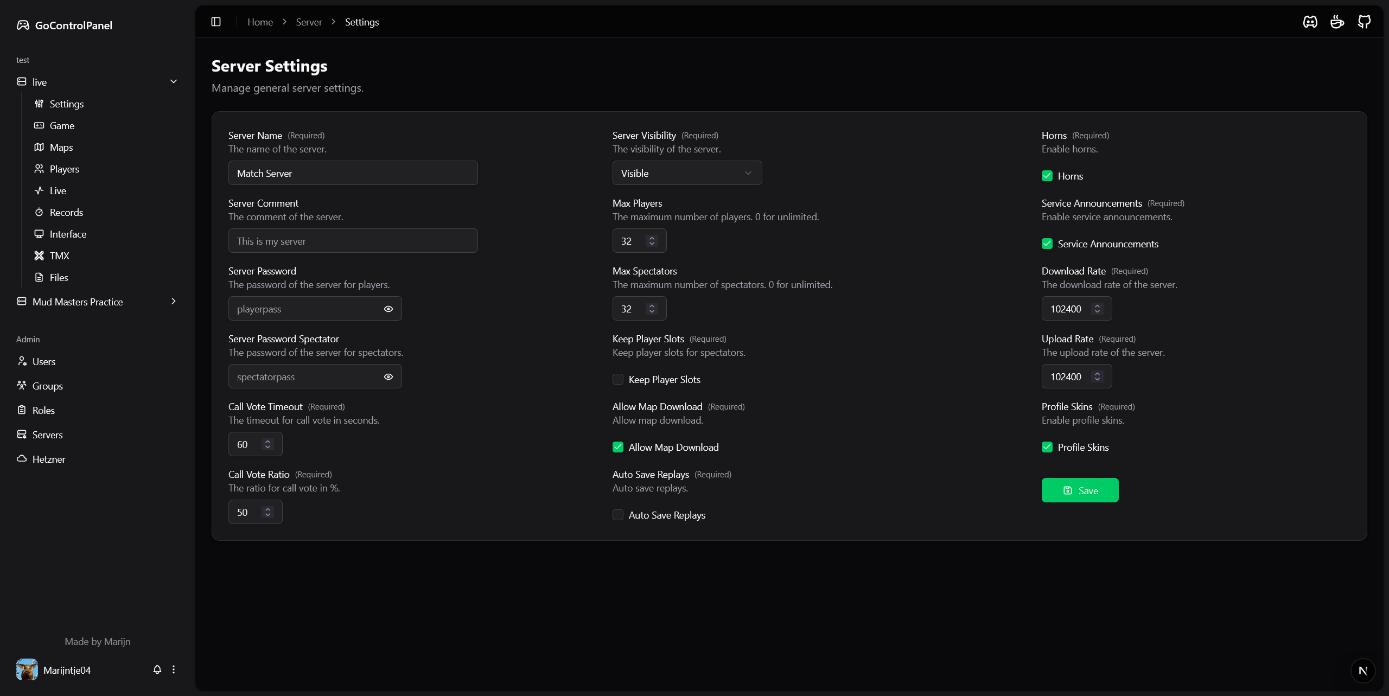Screen dimensions: 1389x696
Task: Open the Discord icon link
Action: point(1310,22)
